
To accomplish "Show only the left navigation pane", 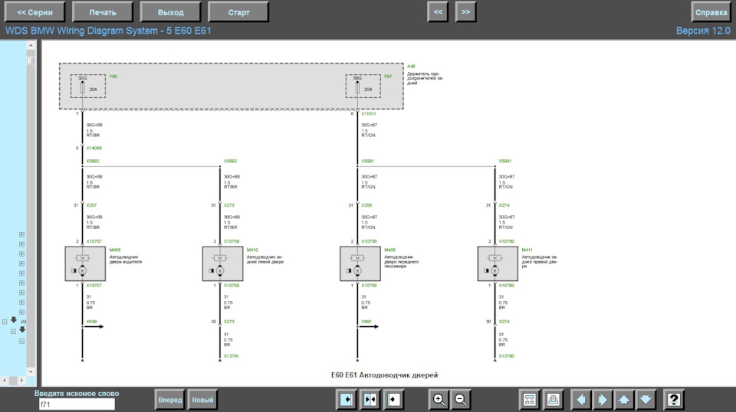I will tap(347, 399).
